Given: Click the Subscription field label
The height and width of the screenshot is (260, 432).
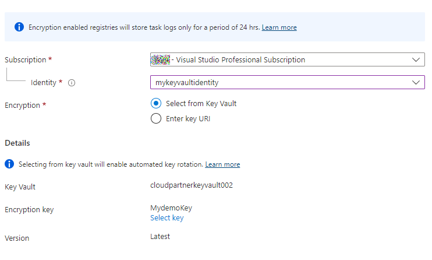Looking at the screenshot, I should pos(26,60).
